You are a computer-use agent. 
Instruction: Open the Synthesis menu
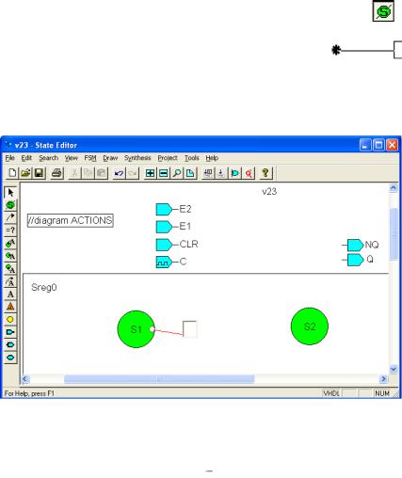pyautogui.click(x=137, y=158)
